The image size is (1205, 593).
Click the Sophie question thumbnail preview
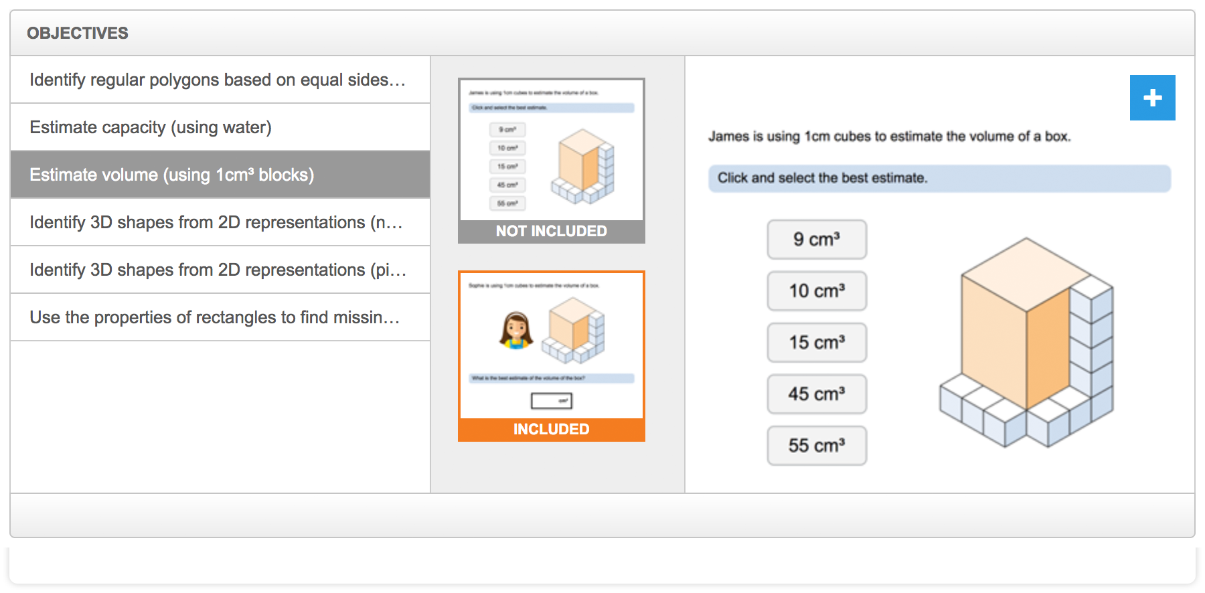(x=551, y=345)
